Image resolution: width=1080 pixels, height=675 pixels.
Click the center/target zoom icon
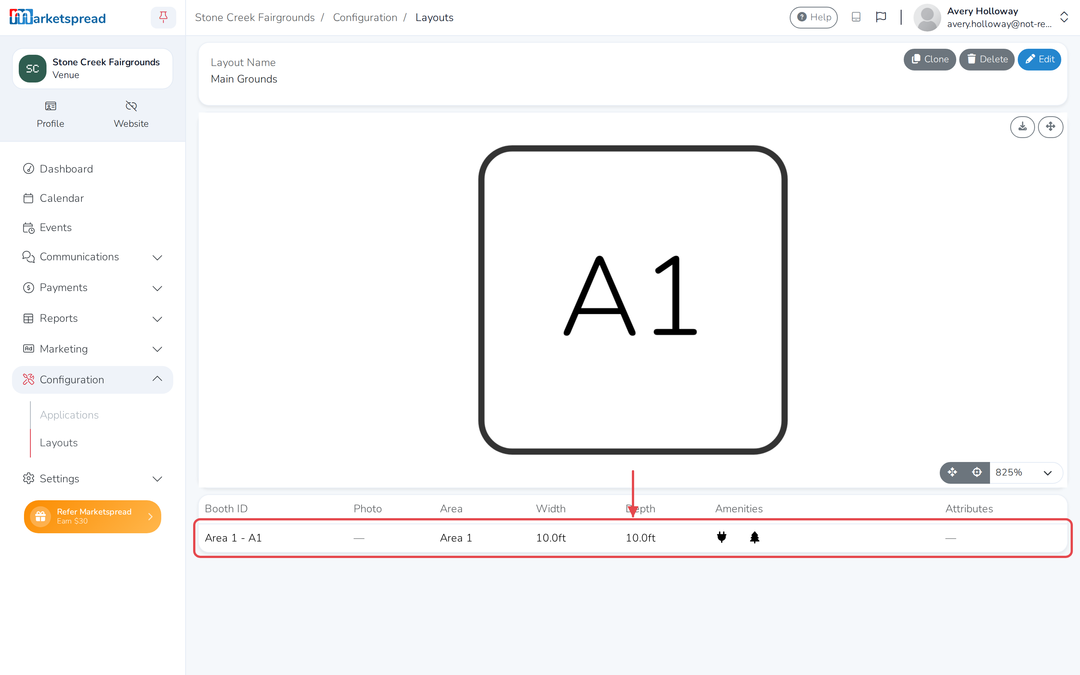(977, 472)
